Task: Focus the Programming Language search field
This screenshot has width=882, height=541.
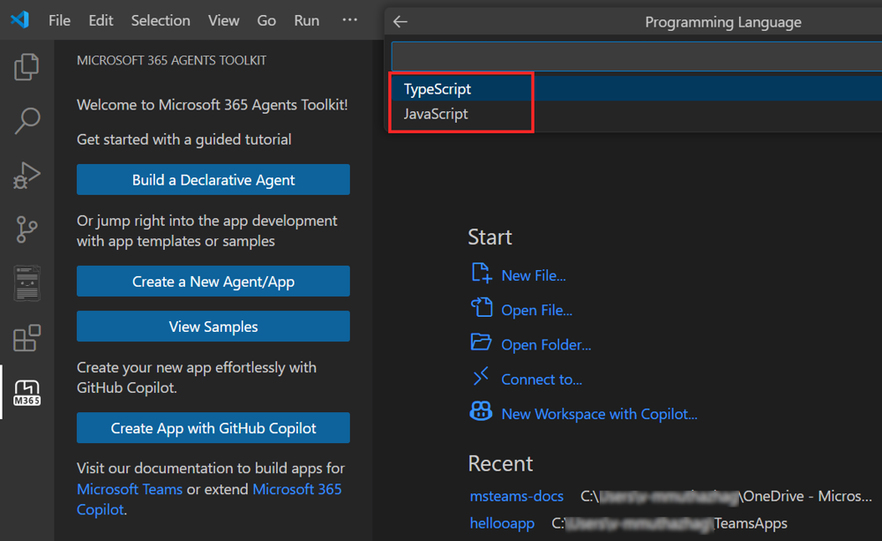Action: (x=637, y=56)
